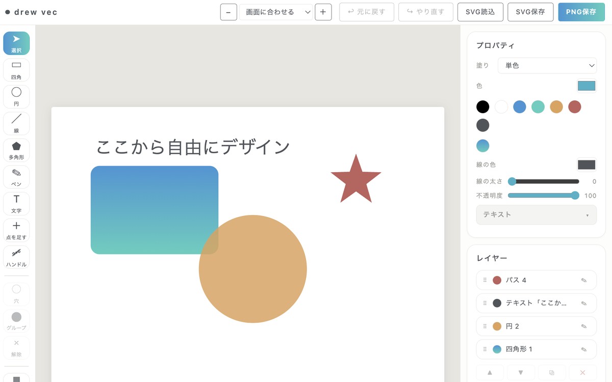This screenshot has height=382, width=612.
Task: Select the ハンドル handle tool
Action: pyautogui.click(x=16, y=257)
